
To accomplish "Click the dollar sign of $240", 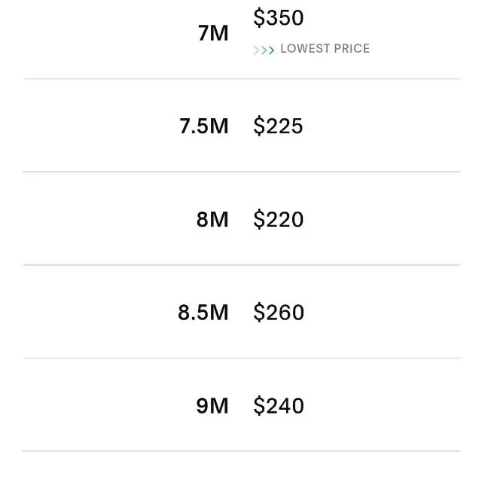I will 259,406.
